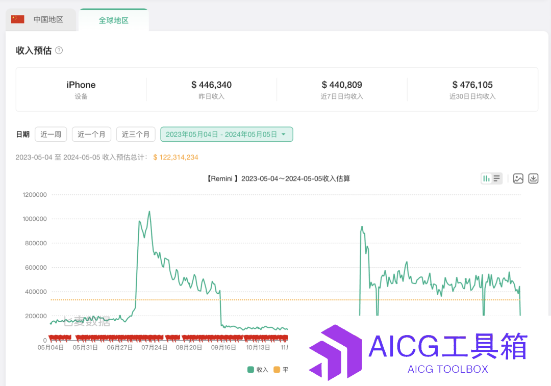Open the help tooltip beside 收入预估
This screenshot has width=551, height=386.
(x=59, y=50)
